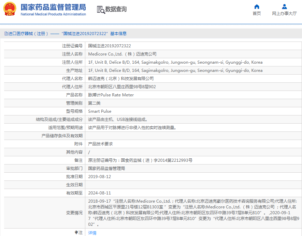This screenshot has height=236, width=302.
Task: Click agent name 韩迈迪克(北京)科技发展有限公司
Action: point(121,79)
